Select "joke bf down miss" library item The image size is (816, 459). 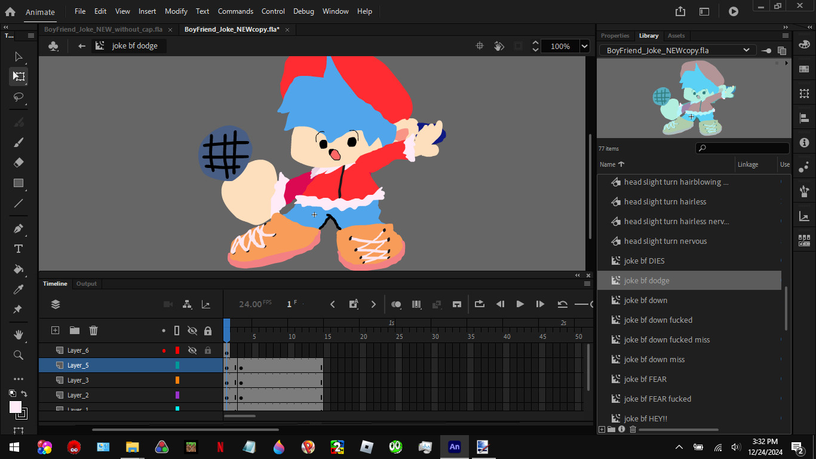pos(654,360)
